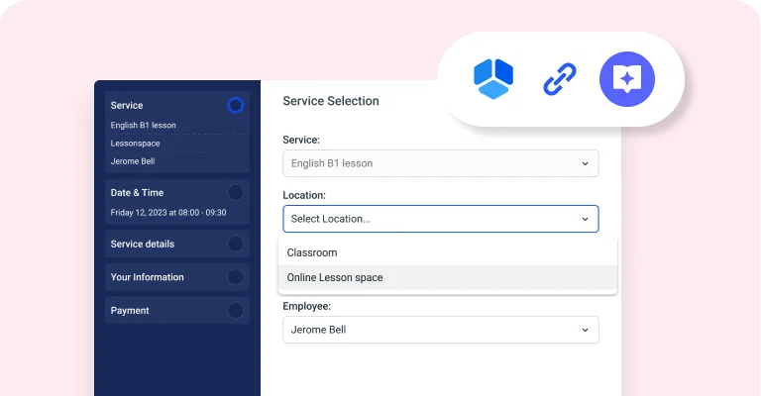Go to the Your Information step
Viewport: 761px width, 396px height.
click(x=177, y=277)
